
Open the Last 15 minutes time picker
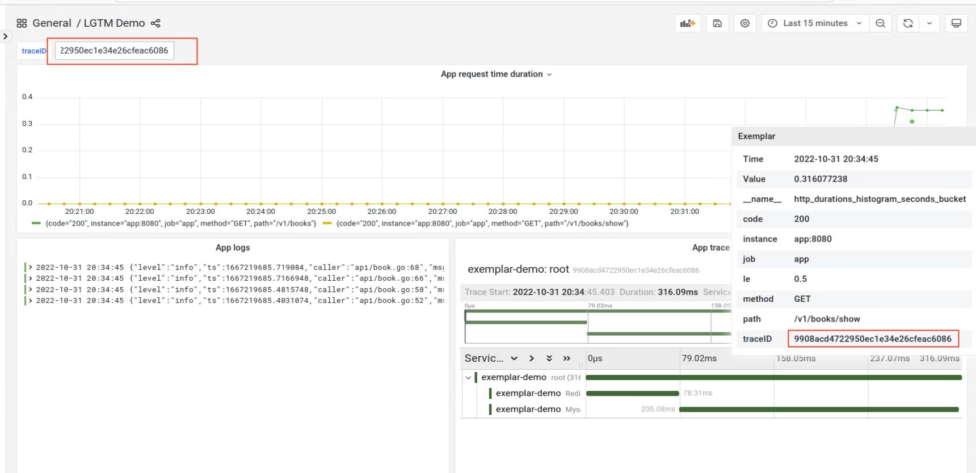pyautogui.click(x=815, y=23)
